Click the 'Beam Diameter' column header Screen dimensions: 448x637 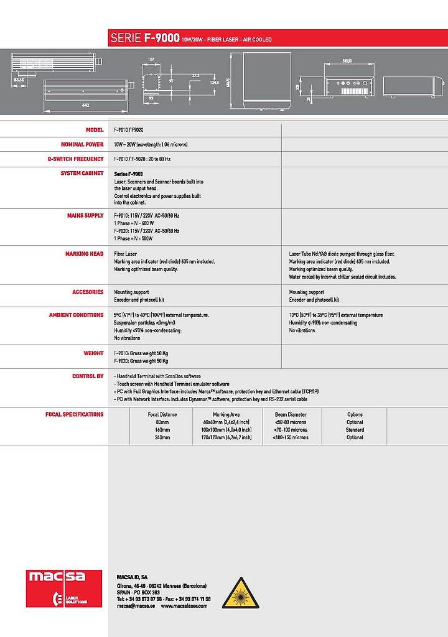(291, 414)
